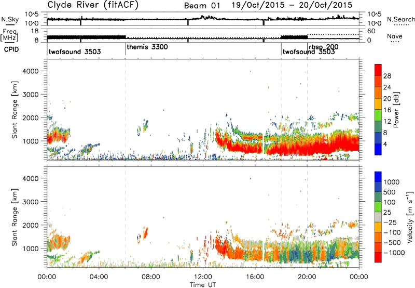Image resolution: width=415 pixels, height=288 pixels.
Task: Click the 'CPID' row label
Action: point(11,49)
